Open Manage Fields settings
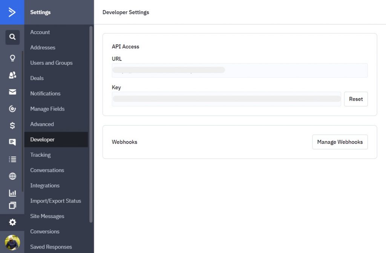This screenshot has width=386, height=253. (47, 109)
